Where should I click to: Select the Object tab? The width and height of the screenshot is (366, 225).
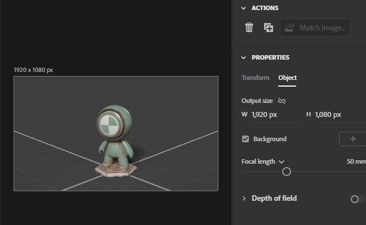(287, 78)
